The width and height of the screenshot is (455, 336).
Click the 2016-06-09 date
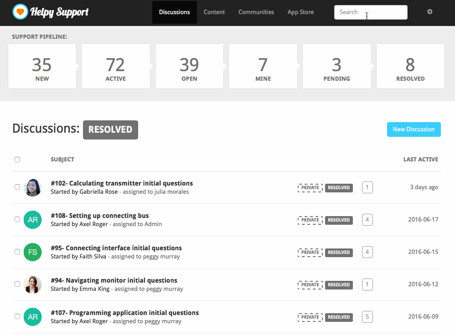424,316
